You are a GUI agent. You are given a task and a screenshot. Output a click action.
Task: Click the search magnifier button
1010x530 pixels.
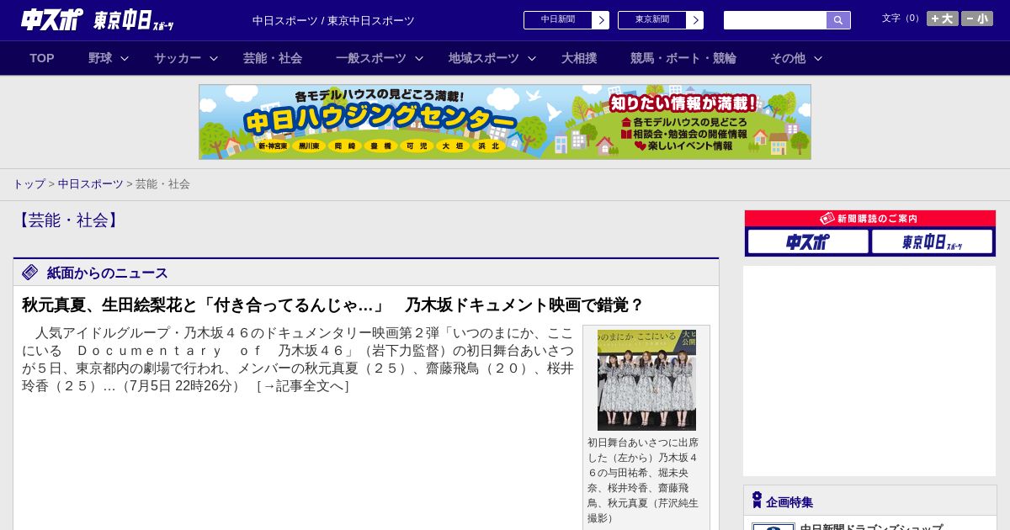[838, 20]
